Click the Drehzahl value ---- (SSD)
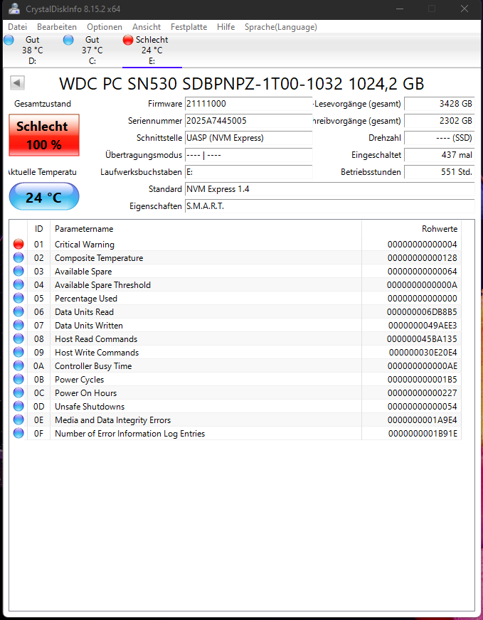The height and width of the screenshot is (620, 483). point(439,138)
